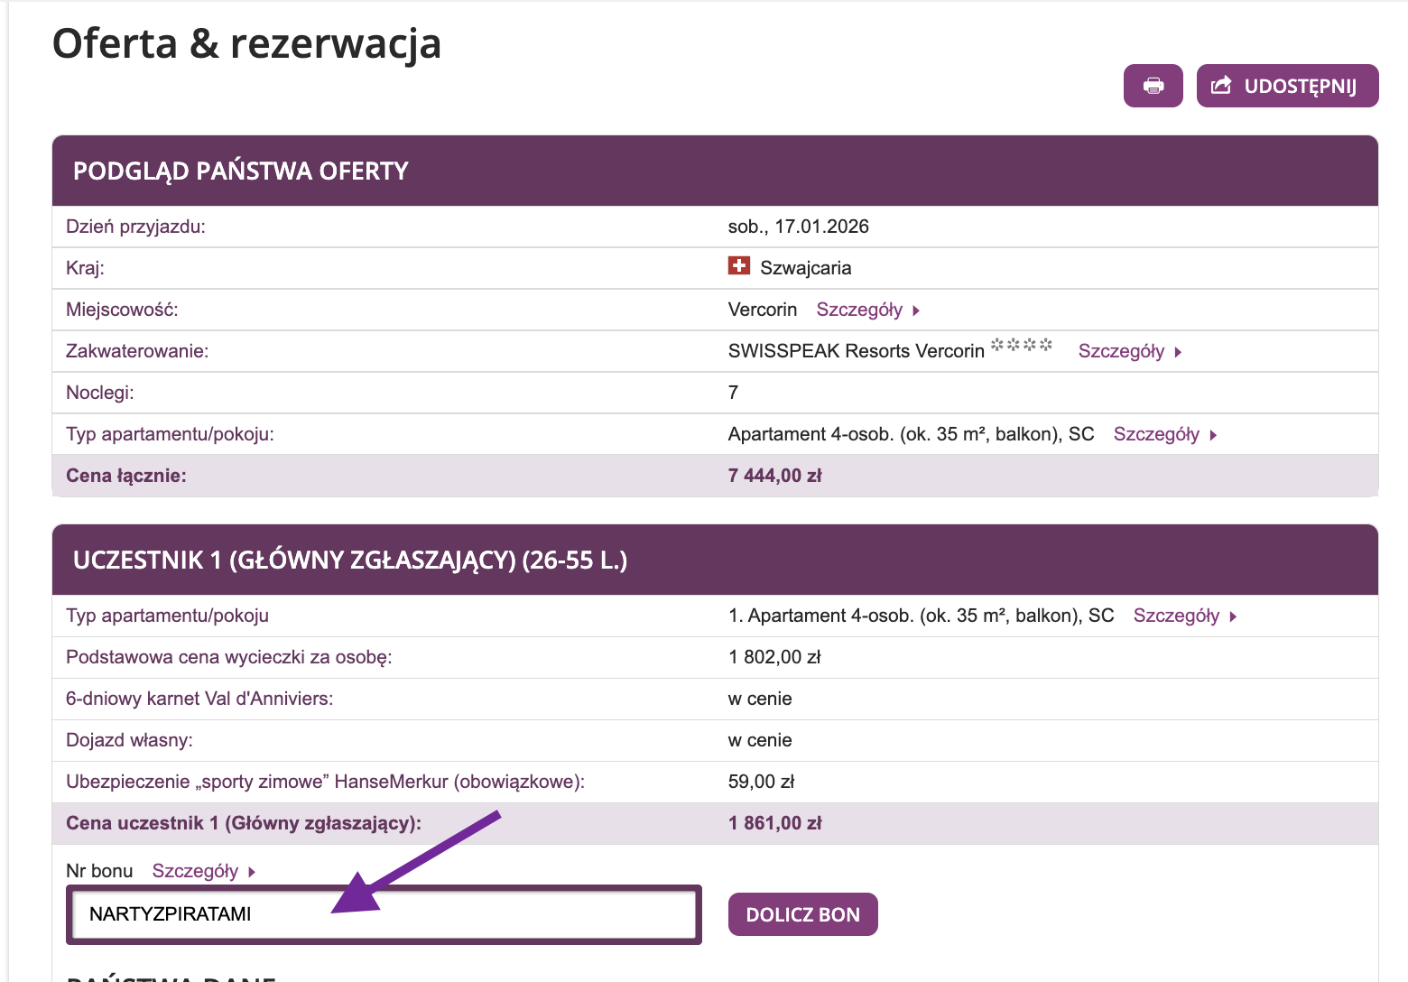Click the chevron on Zakwaterowanie's Szczegóły link
This screenshot has width=1408, height=982.
pyautogui.click(x=1179, y=352)
